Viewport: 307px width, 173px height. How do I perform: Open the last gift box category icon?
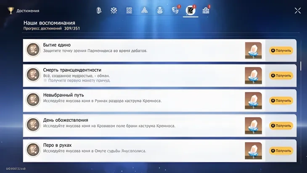[206, 11]
